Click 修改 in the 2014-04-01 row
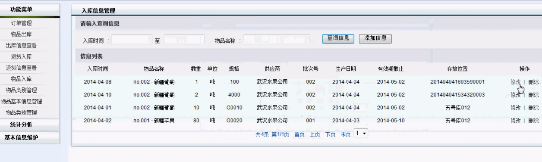The image size is (542, 162). [516, 108]
